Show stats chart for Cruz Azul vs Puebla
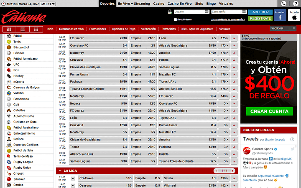301x188 pixels. [x=234, y=60]
